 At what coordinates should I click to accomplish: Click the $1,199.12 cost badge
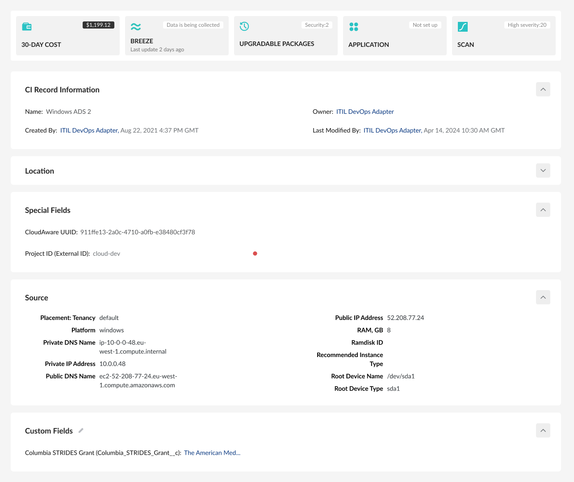pos(98,25)
